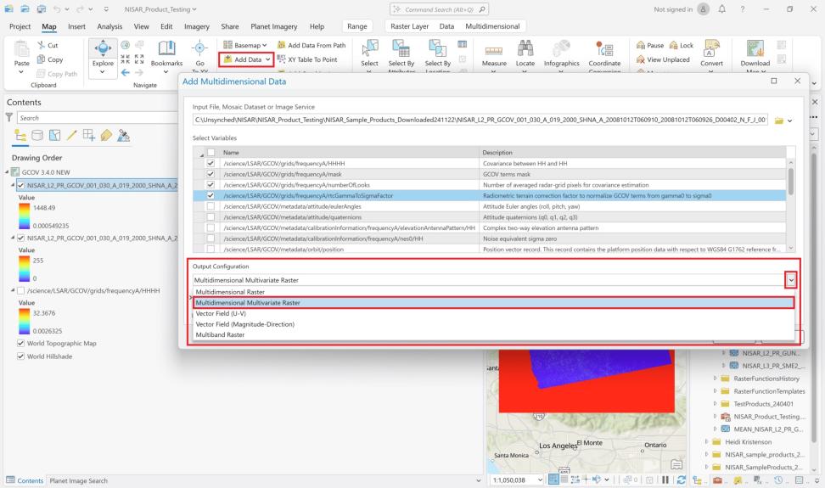Check the attitude/eulerAngles variable checkbox

210,207
